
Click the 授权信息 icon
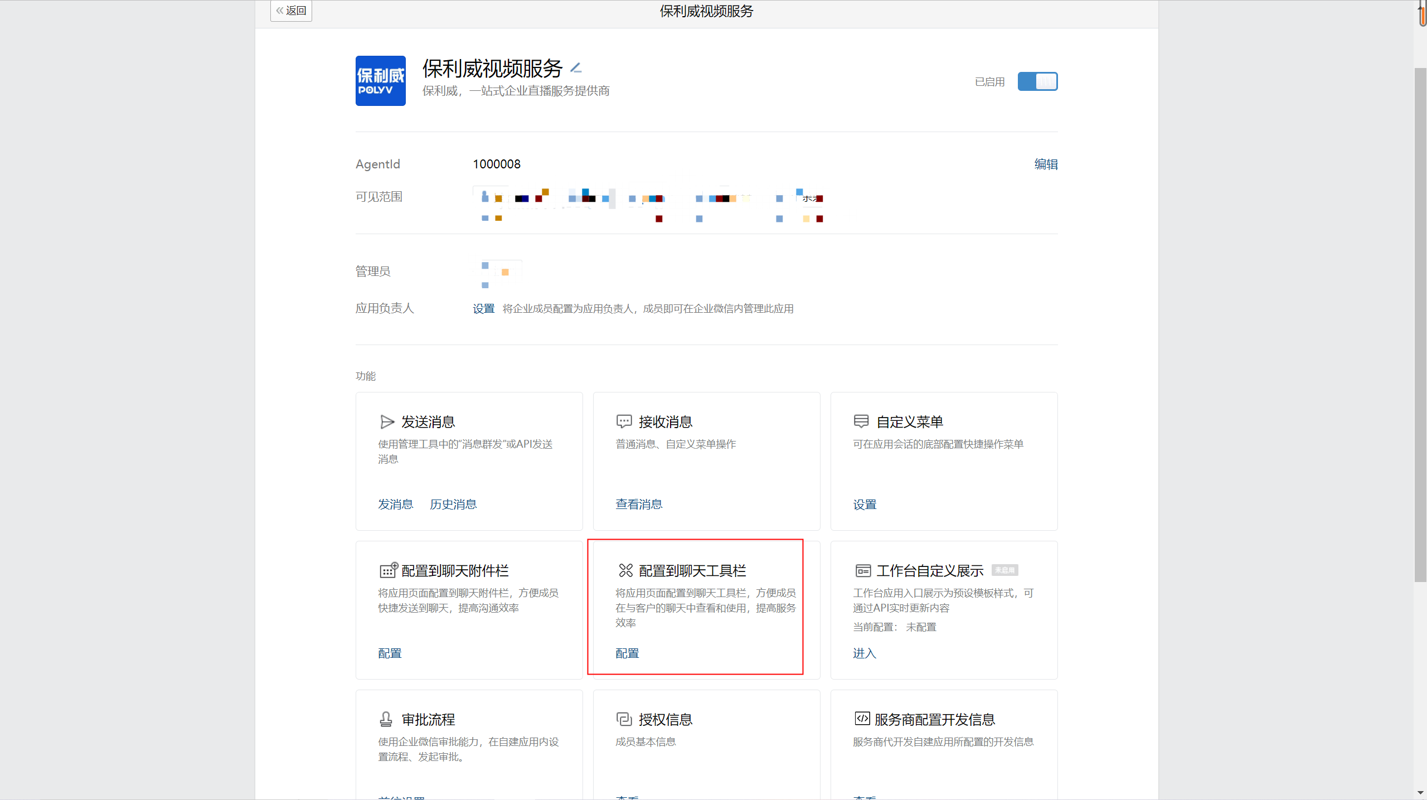624,719
